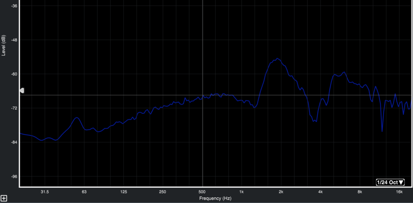Screen dimensions: 413x203
Task: Click the deep notch near 12 kHz
Action: [382, 131]
